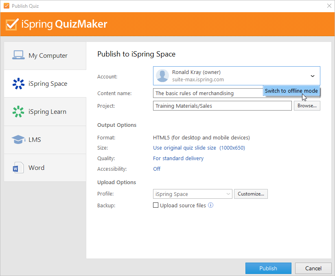The height and width of the screenshot is (276, 335).
Task: Enable Upload source files checkbox
Action: [156, 205]
